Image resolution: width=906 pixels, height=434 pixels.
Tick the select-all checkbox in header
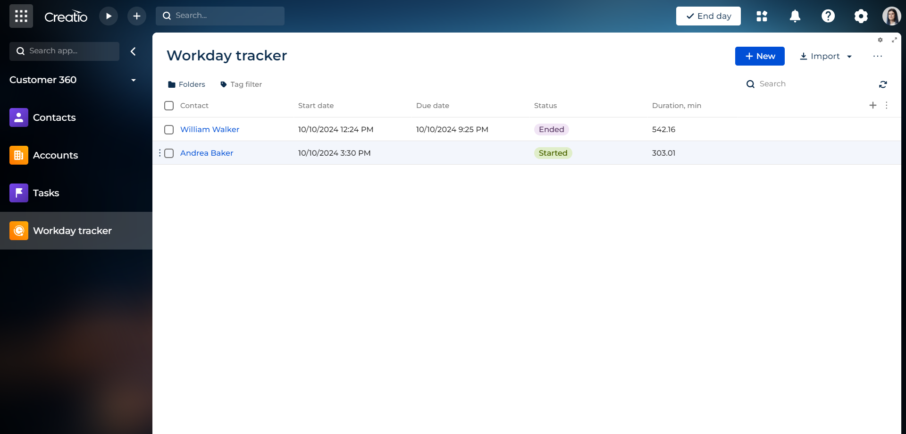169,106
